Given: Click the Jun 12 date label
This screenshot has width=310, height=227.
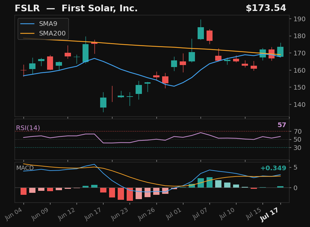Looking at the screenshot, I should pyautogui.click(x=67, y=214).
